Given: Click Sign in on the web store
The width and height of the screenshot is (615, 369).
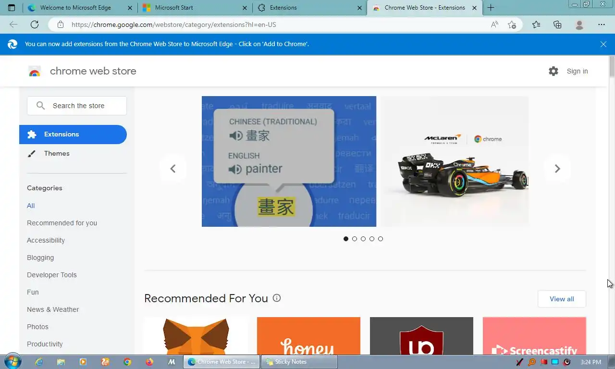Looking at the screenshot, I should tap(577, 71).
